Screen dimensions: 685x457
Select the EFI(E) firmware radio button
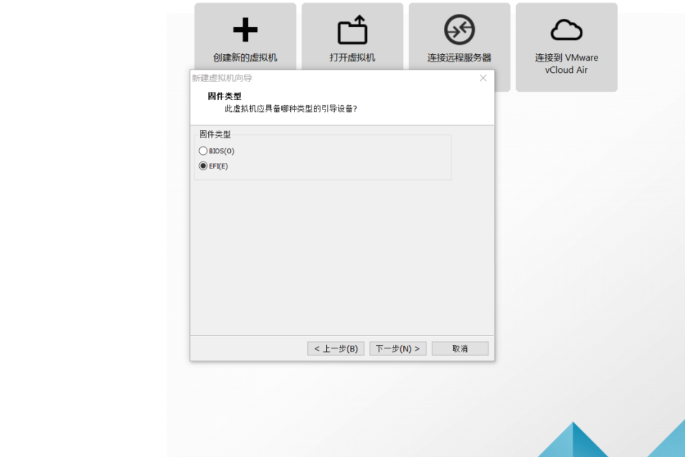pyautogui.click(x=203, y=166)
